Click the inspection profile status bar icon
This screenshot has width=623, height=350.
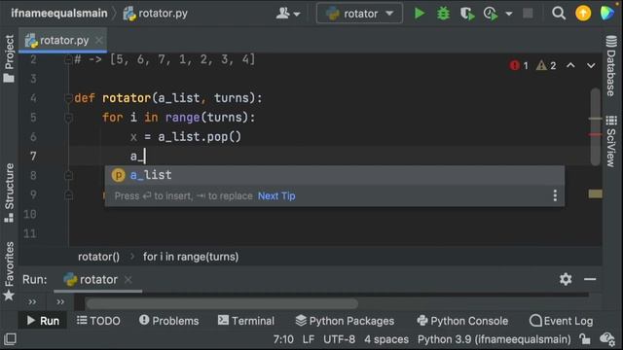tap(607, 339)
